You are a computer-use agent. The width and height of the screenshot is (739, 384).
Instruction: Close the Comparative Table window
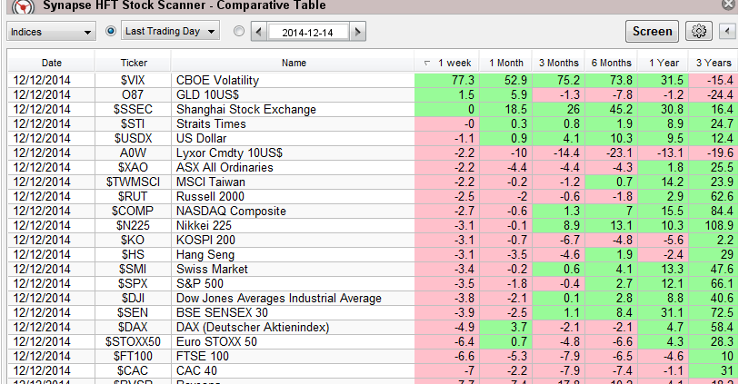pos(727,5)
